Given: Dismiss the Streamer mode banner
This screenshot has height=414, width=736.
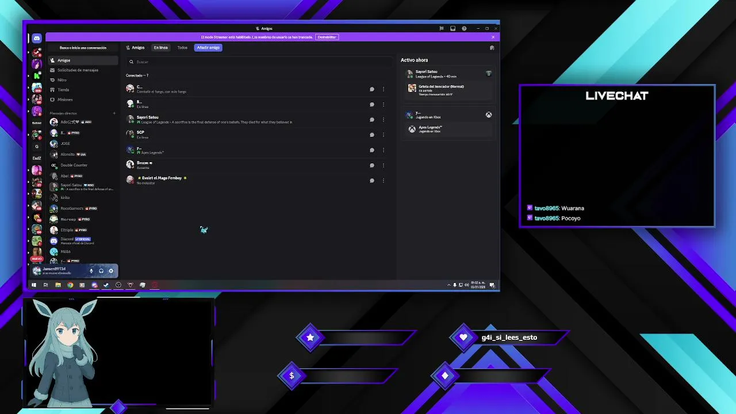Looking at the screenshot, I should click(x=493, y=37).
